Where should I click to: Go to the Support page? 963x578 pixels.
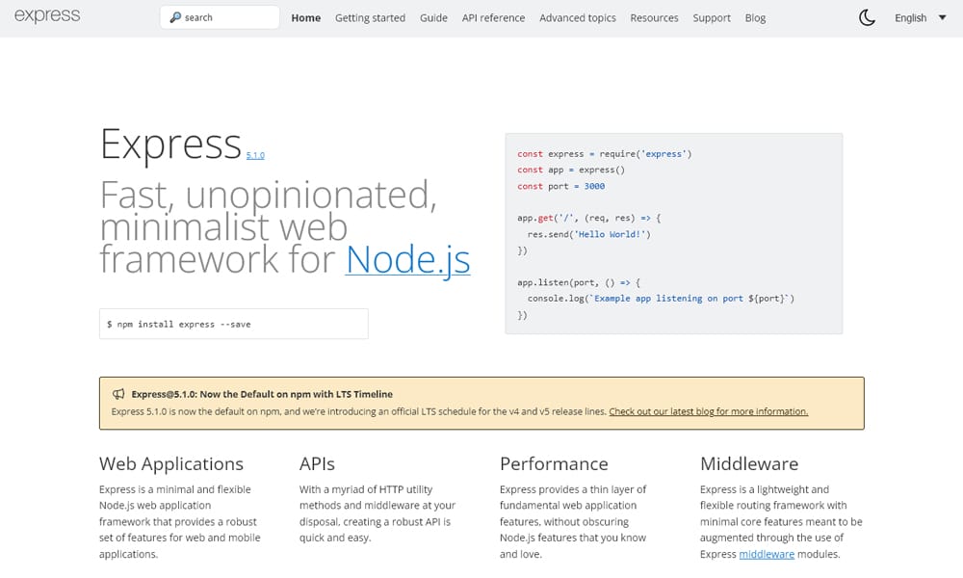pos(712,17)
